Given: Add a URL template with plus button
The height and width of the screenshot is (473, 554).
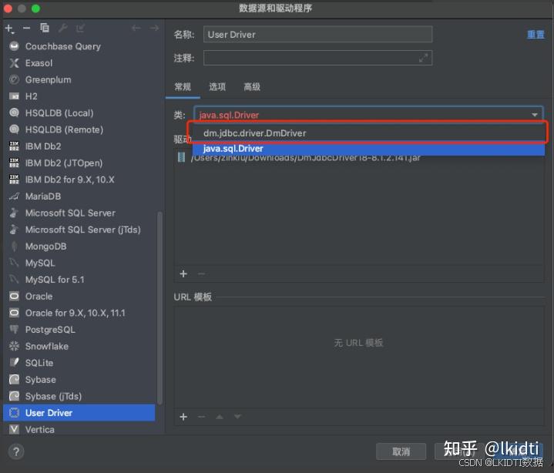Looking at the screenshot, I should [183, 417].
